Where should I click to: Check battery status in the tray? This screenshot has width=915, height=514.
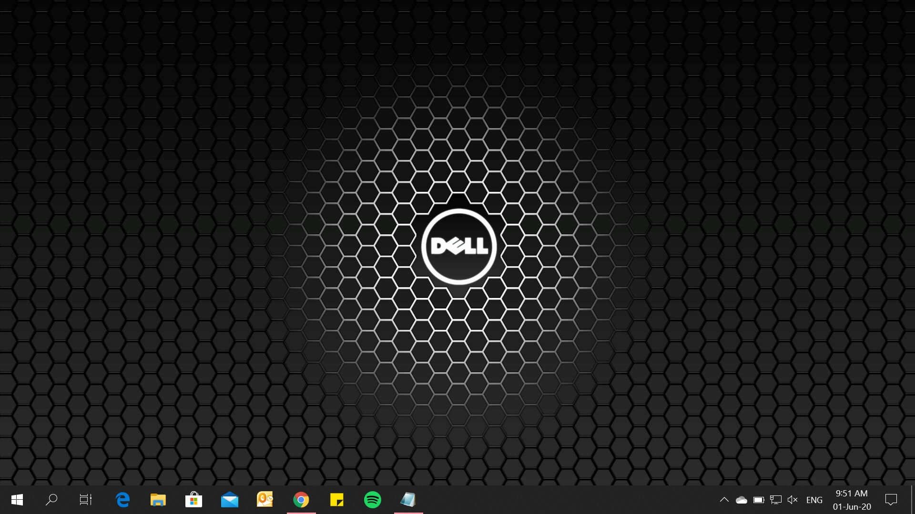pyautogui.click(x=759, y=500)
